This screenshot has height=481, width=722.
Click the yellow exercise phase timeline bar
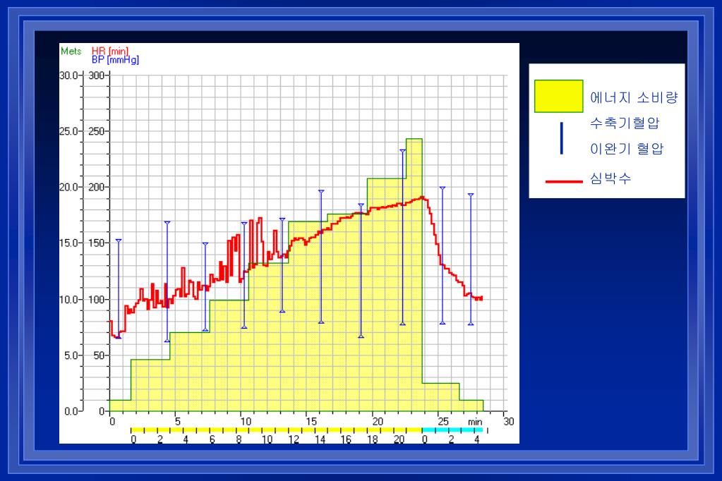tap(276, 430)
